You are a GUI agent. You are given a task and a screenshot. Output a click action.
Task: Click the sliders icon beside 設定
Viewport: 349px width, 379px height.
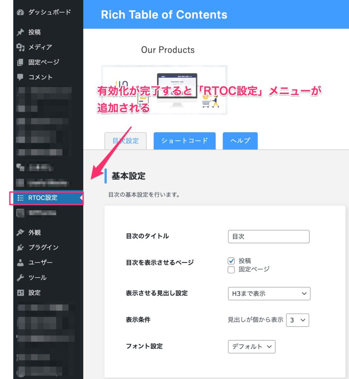pos(20,293)
